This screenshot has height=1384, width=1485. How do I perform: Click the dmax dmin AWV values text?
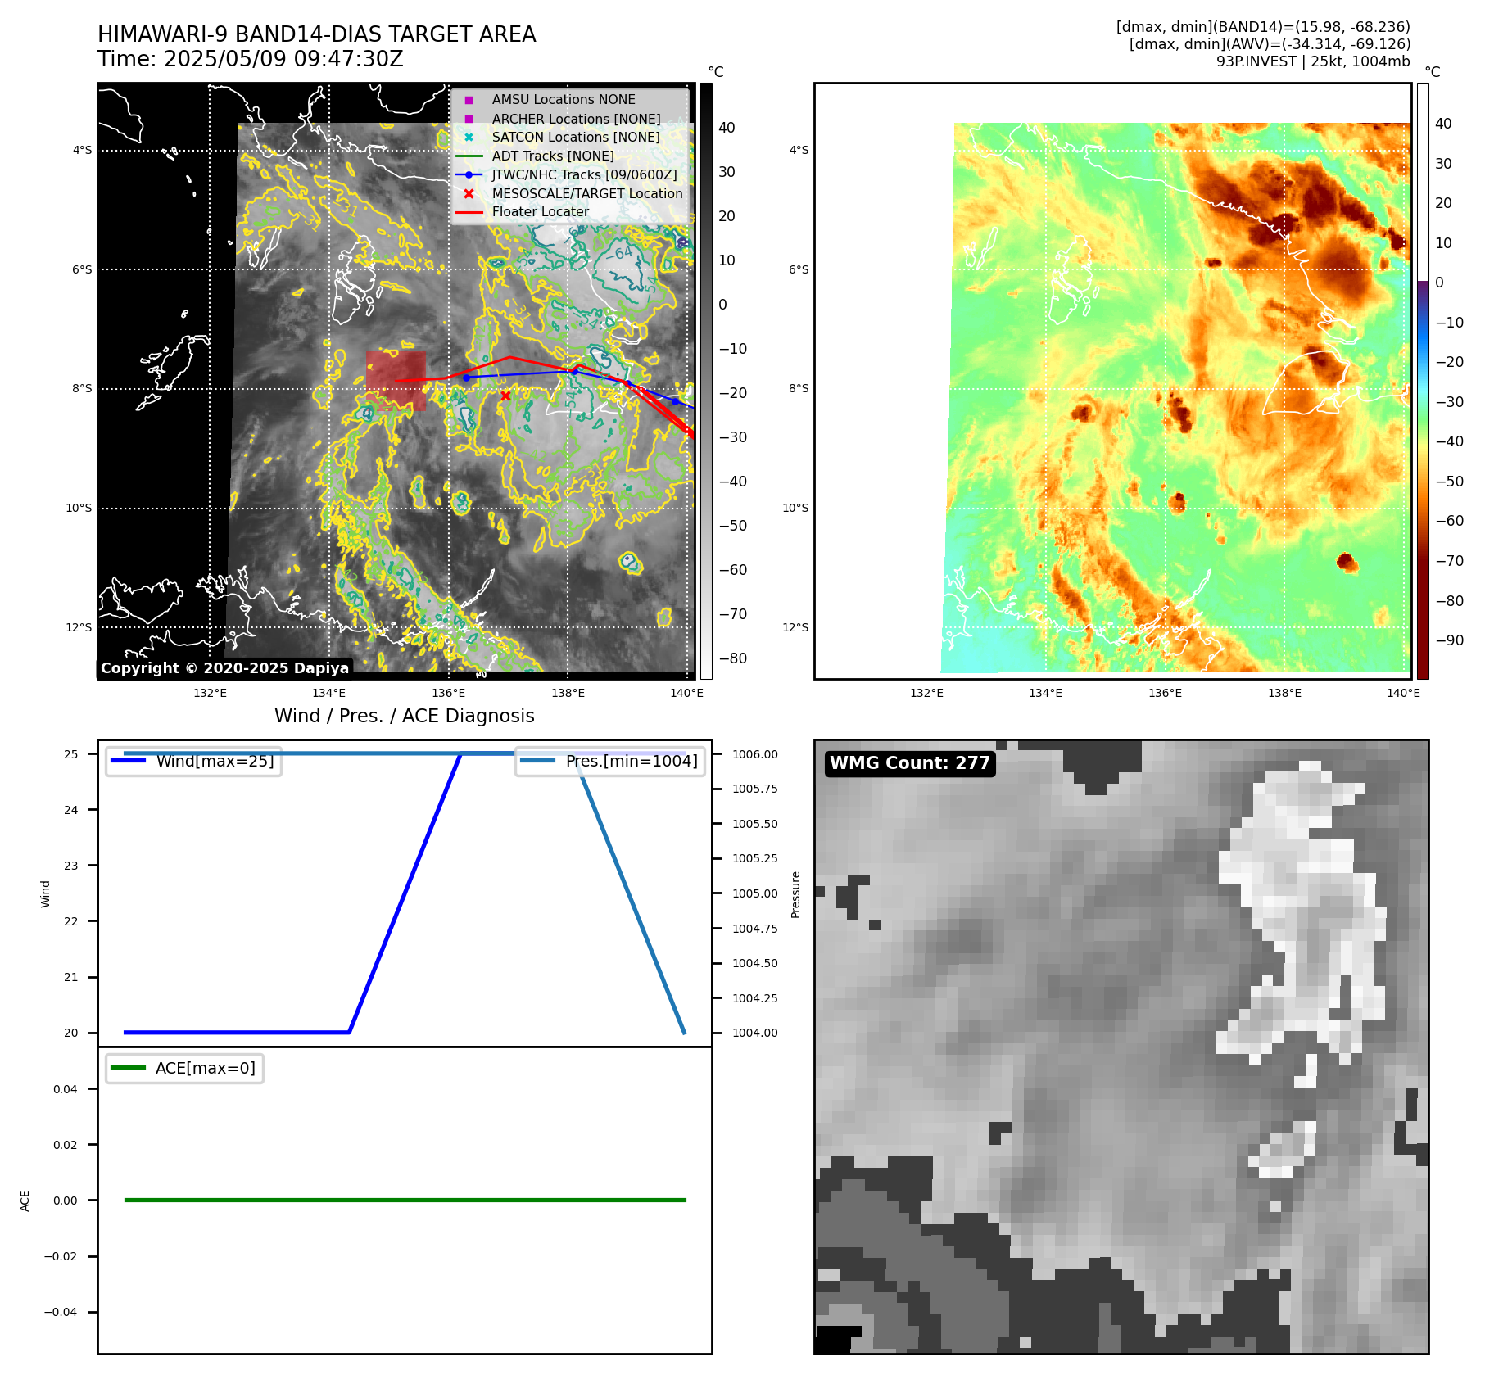tap(1270, 44)
